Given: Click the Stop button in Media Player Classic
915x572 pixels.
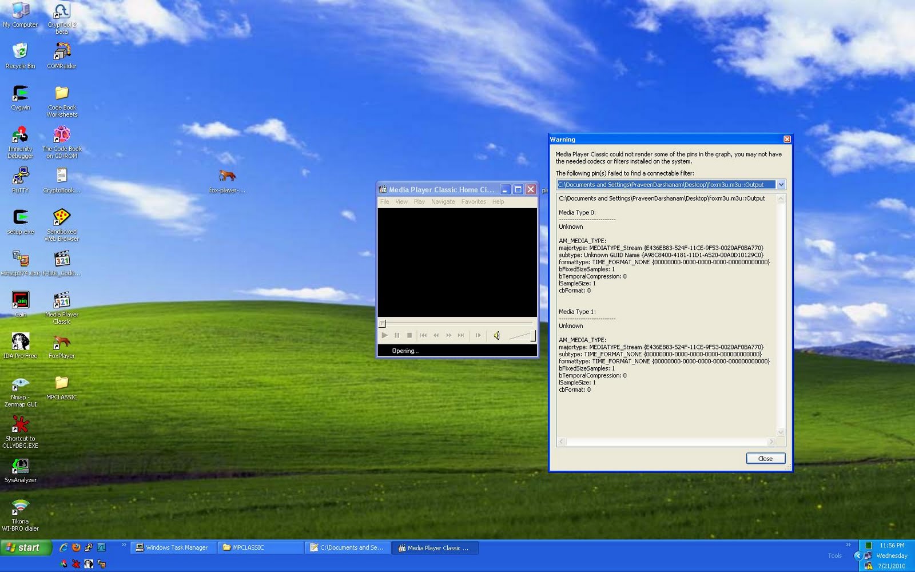Looking at the screenshot, I should (409, 336).
